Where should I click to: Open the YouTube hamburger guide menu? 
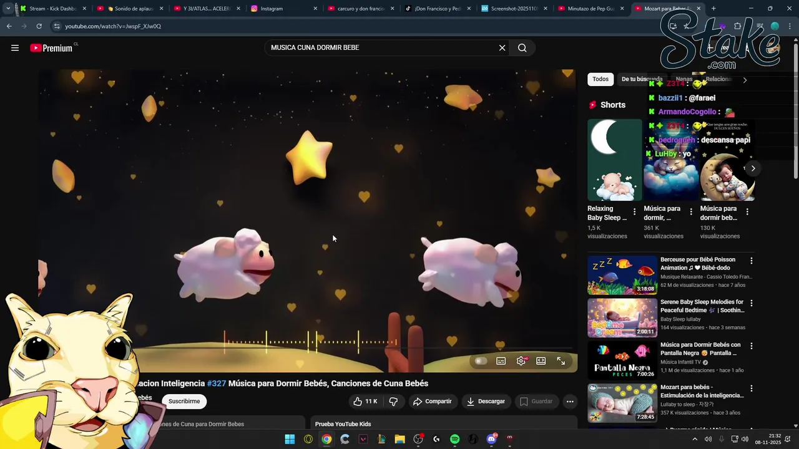click(x=15, y=48)
